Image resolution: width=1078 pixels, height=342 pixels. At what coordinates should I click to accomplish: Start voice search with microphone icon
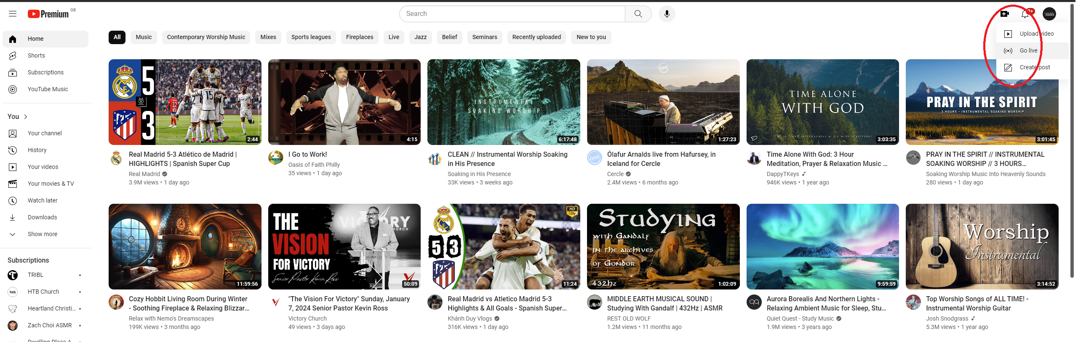(667, 14)
